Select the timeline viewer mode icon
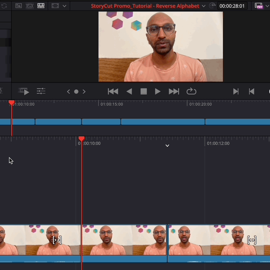The width and height of the screenshot is (270, 270). pyautogui.click(x=41, y=6)
